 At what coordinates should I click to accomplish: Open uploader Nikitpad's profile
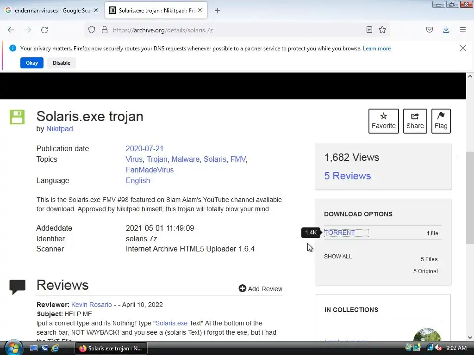(x=60, y=129)
